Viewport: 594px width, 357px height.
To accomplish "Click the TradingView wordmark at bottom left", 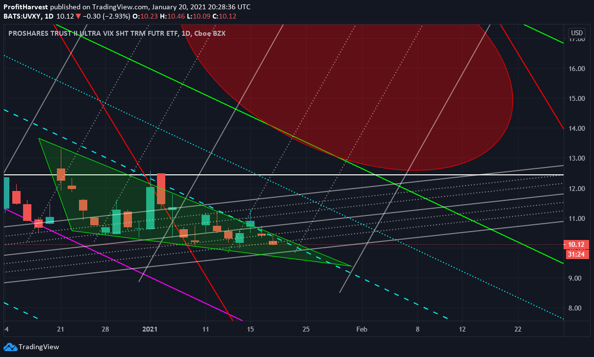I will pyautogui.click(x=38, y=347).
